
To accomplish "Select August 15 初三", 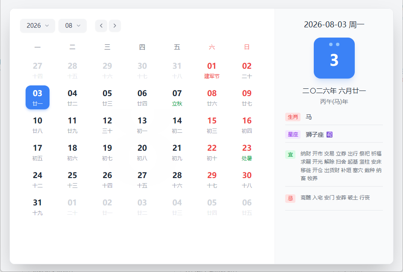I will pyautogui.click(x=212, y=125).
